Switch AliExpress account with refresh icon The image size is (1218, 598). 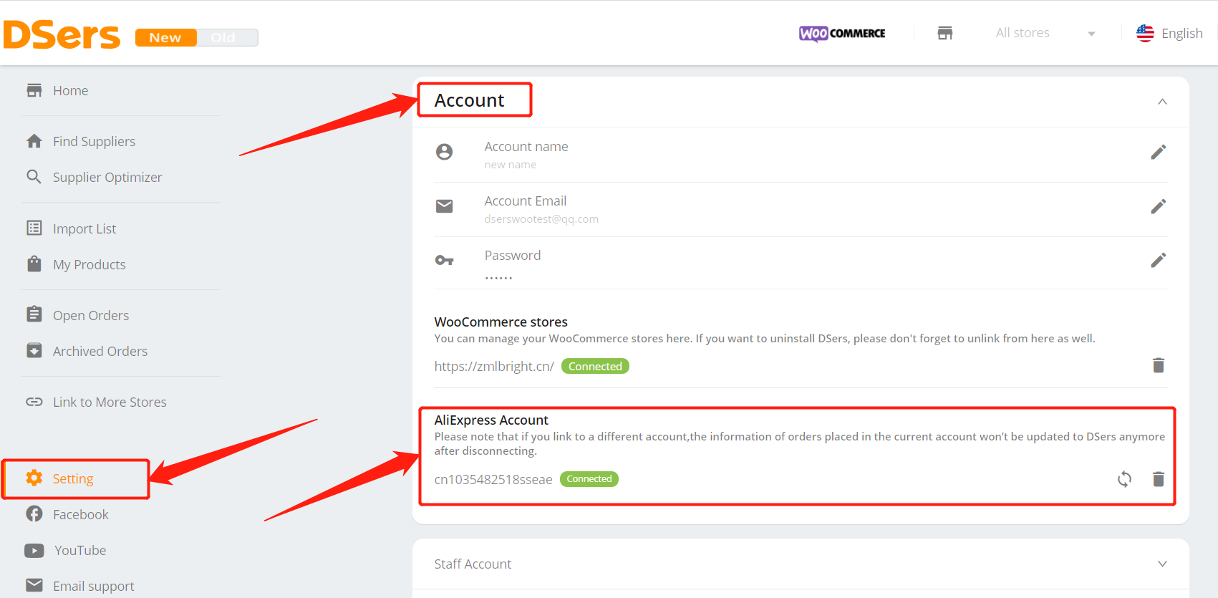1125,479
